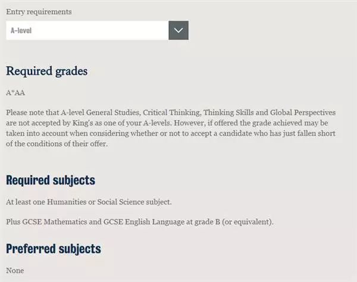Screen dimensions: 357x282
Task: Click the chevron arrow beside A-level
Action: pos(178,30)
